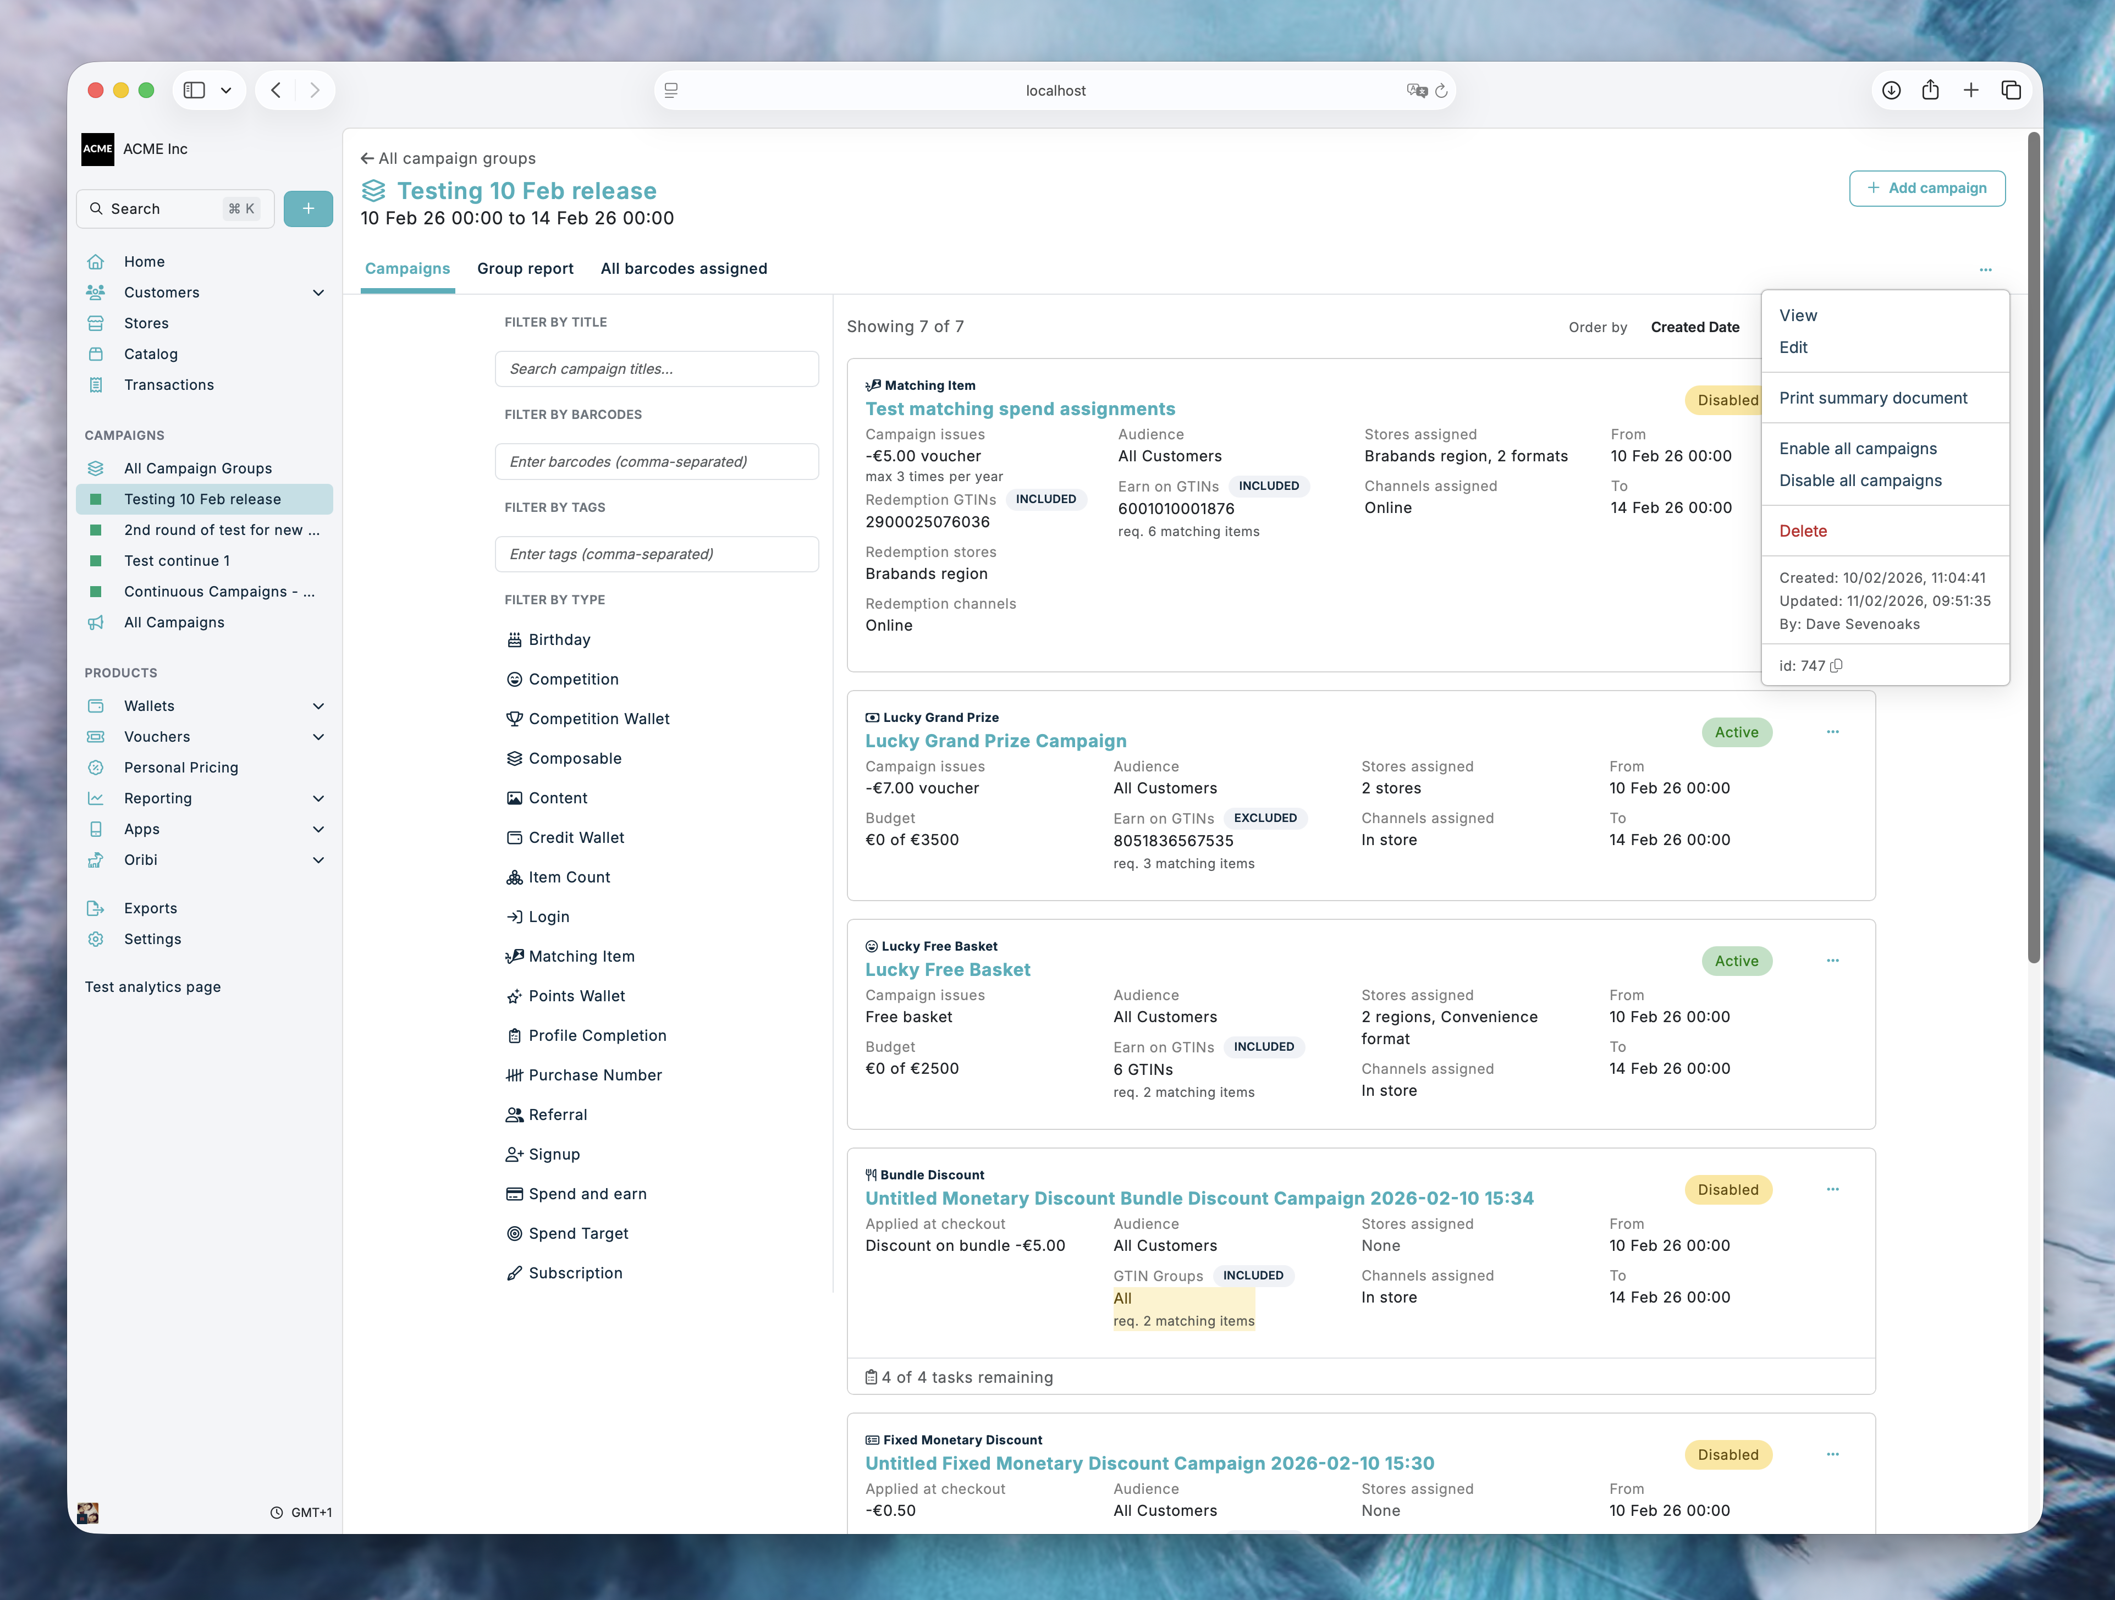Click the teal plus button beside Search
The width and height of the screenshot is (2115, 1600).
coord(308,208)
